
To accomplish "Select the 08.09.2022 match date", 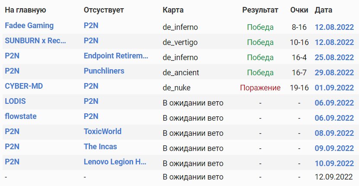I will click(334, 133).
